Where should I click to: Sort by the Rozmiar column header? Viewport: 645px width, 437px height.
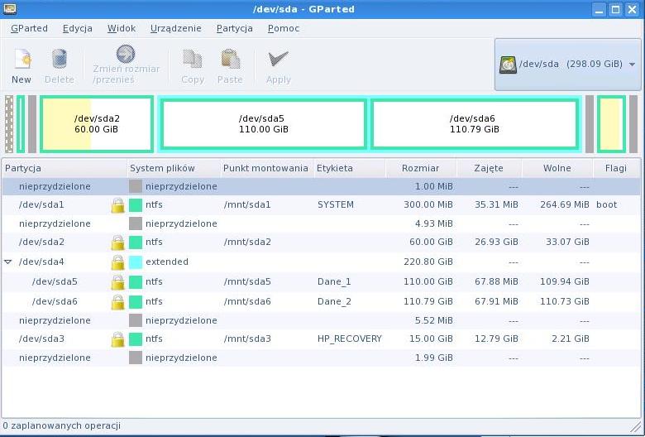(x=421, y=168)
